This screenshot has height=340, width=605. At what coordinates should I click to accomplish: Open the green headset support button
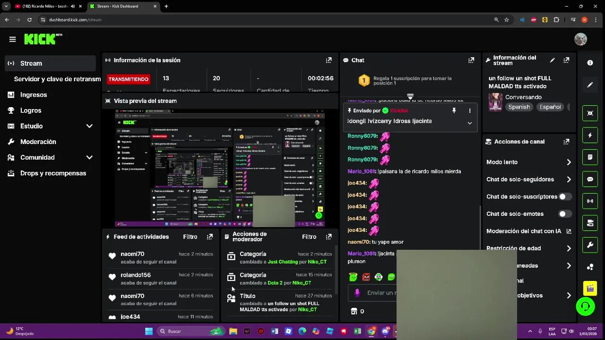[x=585, y=306]
